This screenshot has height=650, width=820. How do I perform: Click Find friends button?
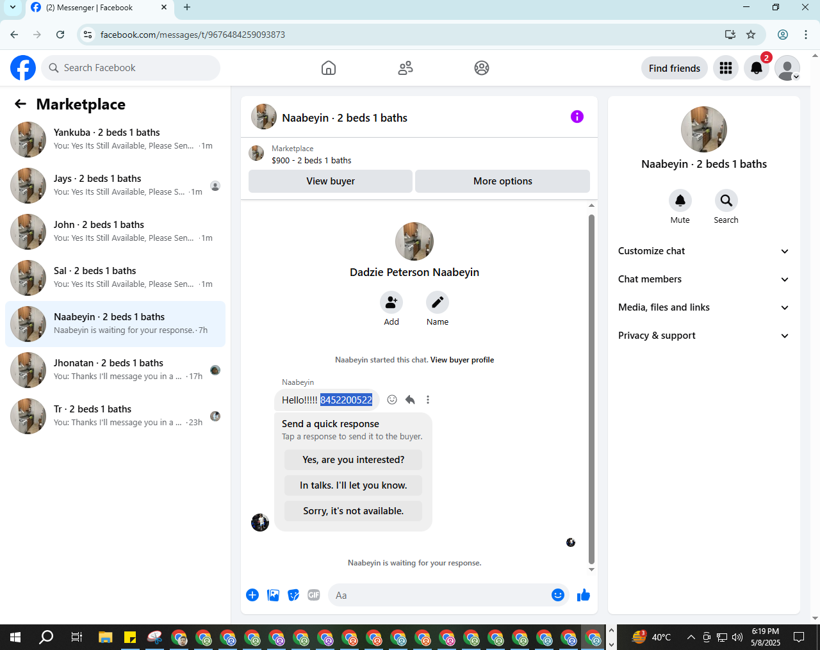(675, 68)
